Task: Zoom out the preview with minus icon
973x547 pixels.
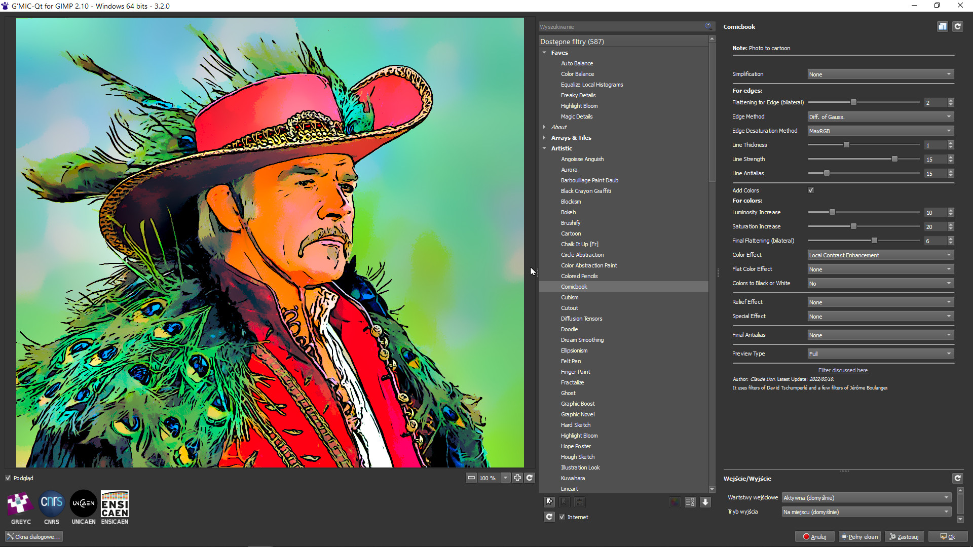Action: [x=471, y=478]
